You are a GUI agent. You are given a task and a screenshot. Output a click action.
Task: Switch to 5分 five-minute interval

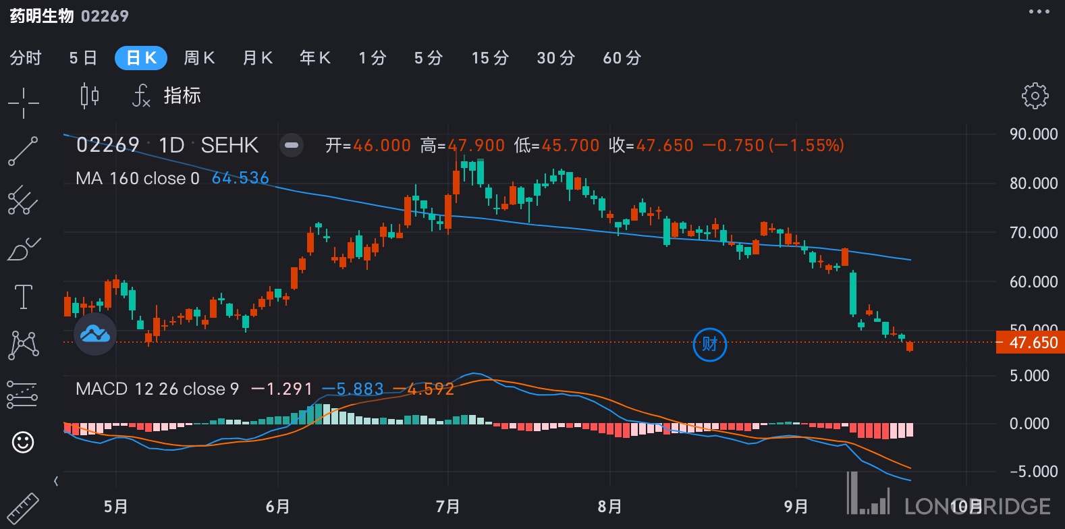(x=429, y=58)
